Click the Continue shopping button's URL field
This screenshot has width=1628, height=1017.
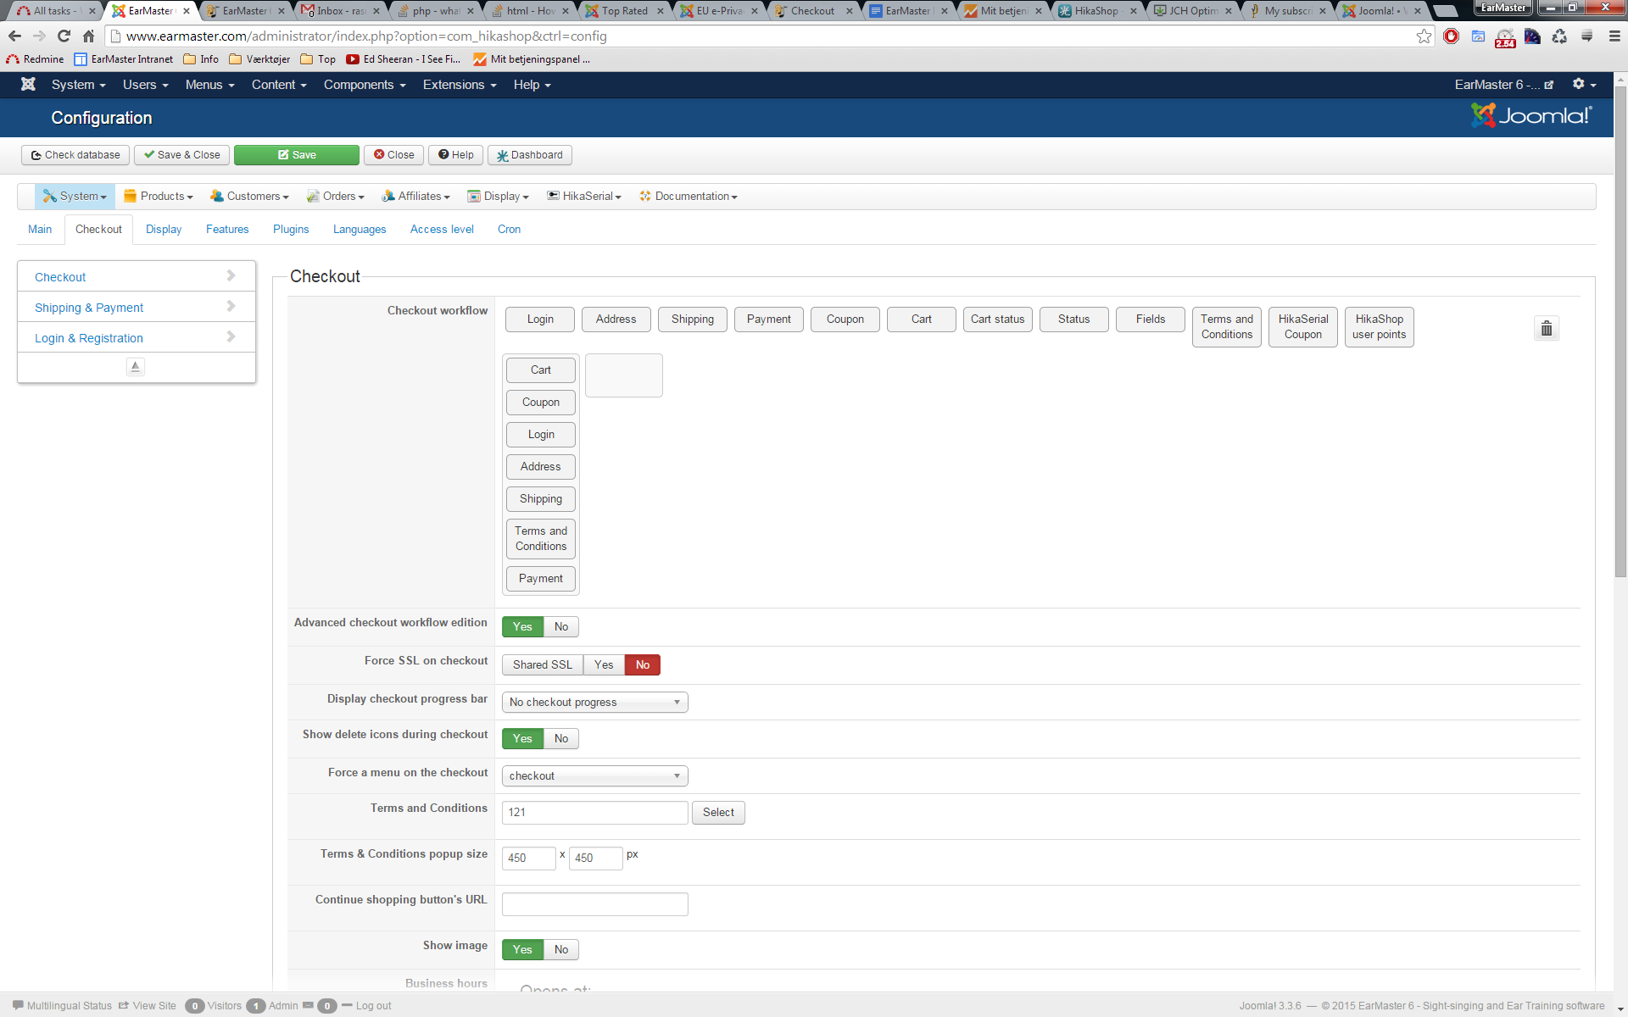[x=594, y=904]
